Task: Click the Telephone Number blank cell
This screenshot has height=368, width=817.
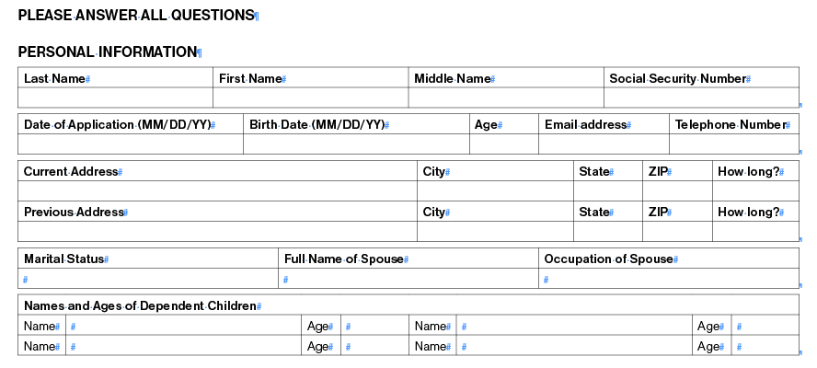Action: point(734,144)
